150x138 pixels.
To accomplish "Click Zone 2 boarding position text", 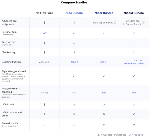I will pos(74,62).
